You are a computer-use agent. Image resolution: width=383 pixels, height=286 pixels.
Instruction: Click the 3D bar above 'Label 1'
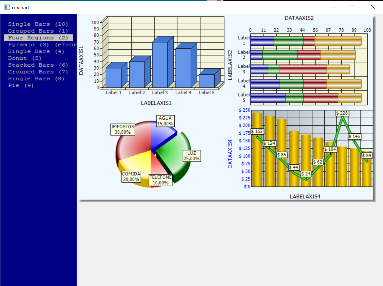tap(114, 77)
